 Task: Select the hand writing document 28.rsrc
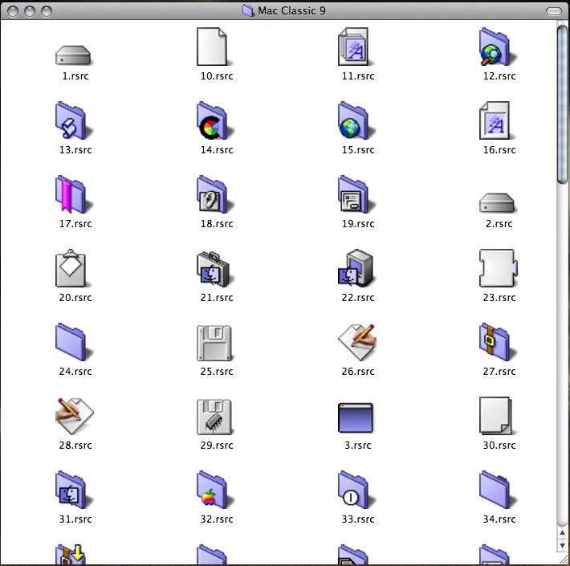coord(74,416)
